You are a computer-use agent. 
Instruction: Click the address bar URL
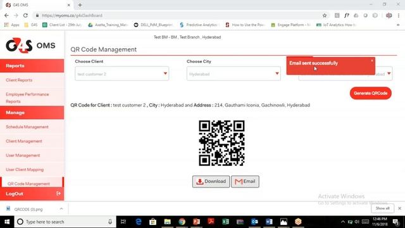click(x=72, y=15)
